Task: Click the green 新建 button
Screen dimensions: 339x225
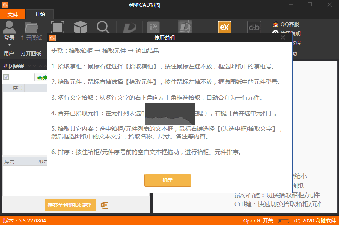Action: 42,78
